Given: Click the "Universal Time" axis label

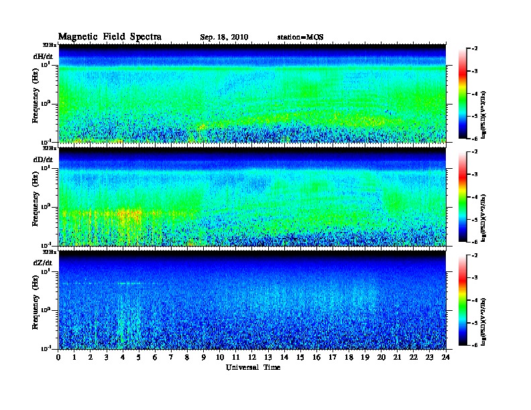Looking at the screenshot, I should coord(253,367).
